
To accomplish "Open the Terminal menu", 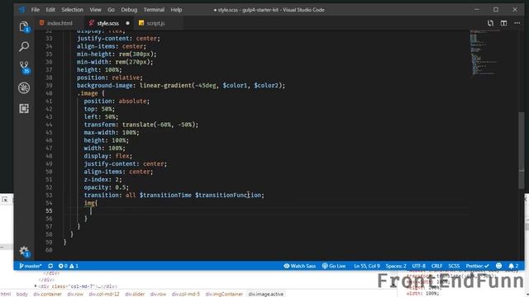I will pos(154,10).
